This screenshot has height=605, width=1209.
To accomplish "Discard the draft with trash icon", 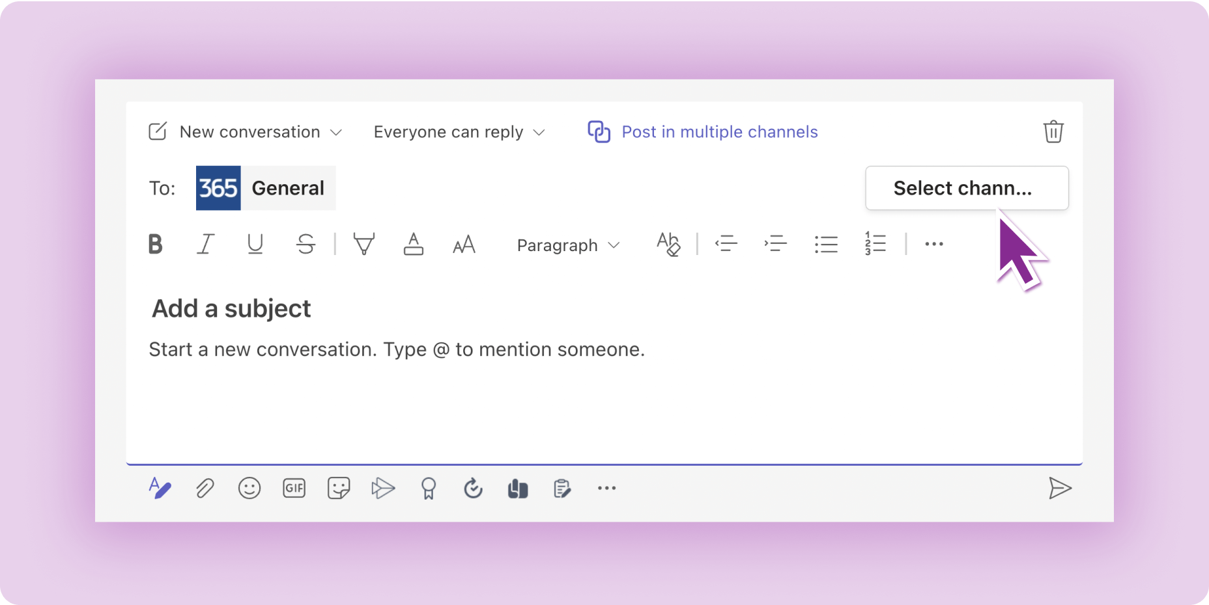I will [1053, 132].
